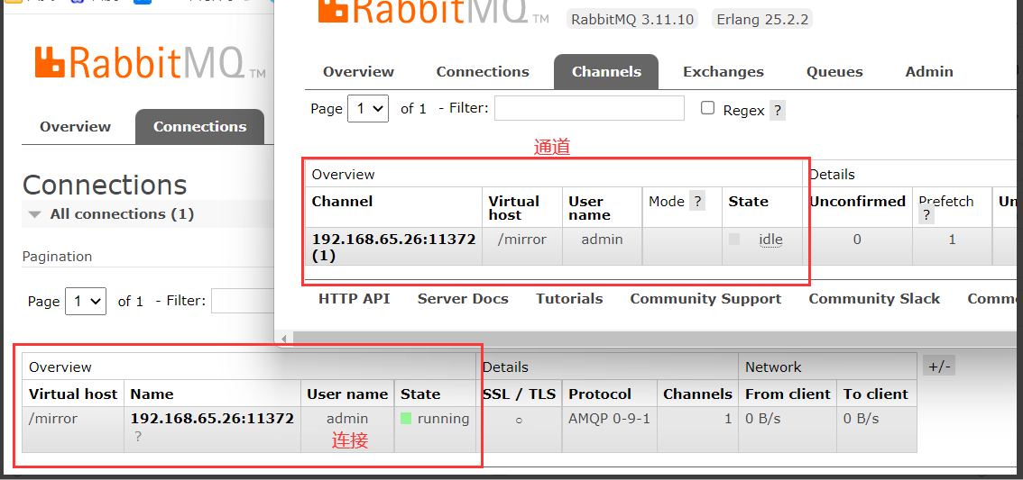Viewport: 1023px width, 480px height.
Task: Click the /mirror cell in Connections table
Action: pyautogui.click(x=53, y=419)
